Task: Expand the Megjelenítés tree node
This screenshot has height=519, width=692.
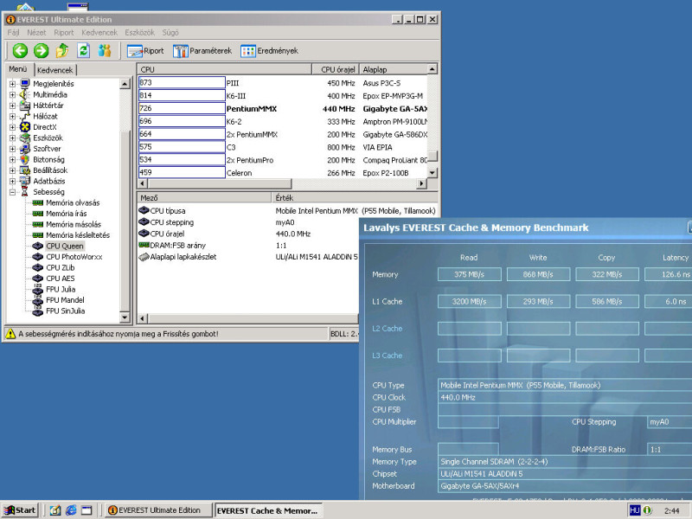Action: click(x=12, y=84)
